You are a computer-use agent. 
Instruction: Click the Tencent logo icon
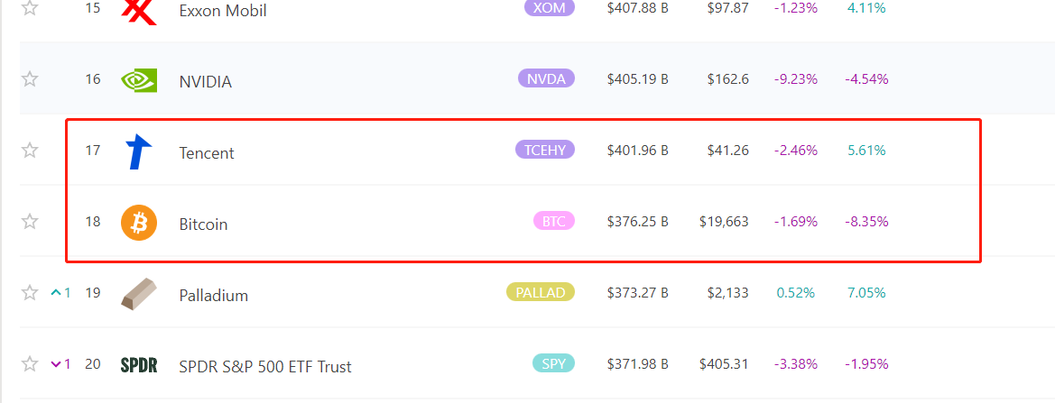(x=139, y=151)
